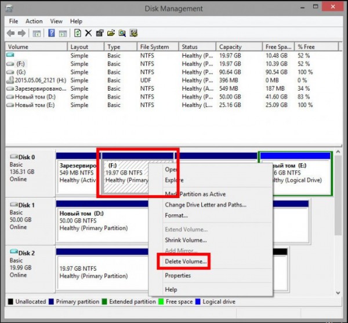Open the Action menu
The image size is (348, 323).
(34, 21)
